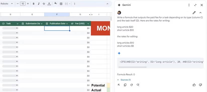Expand the hidden column arrows after G
Screen dimensions: 207x92
pyautogui.click(x=91, y=14)
